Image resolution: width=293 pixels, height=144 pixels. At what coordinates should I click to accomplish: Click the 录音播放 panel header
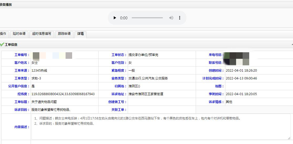pos(146,5)
